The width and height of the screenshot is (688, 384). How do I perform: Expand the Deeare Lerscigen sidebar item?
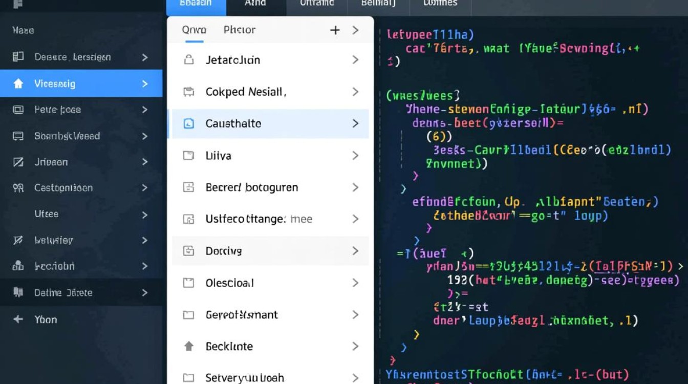pos(145,57)
